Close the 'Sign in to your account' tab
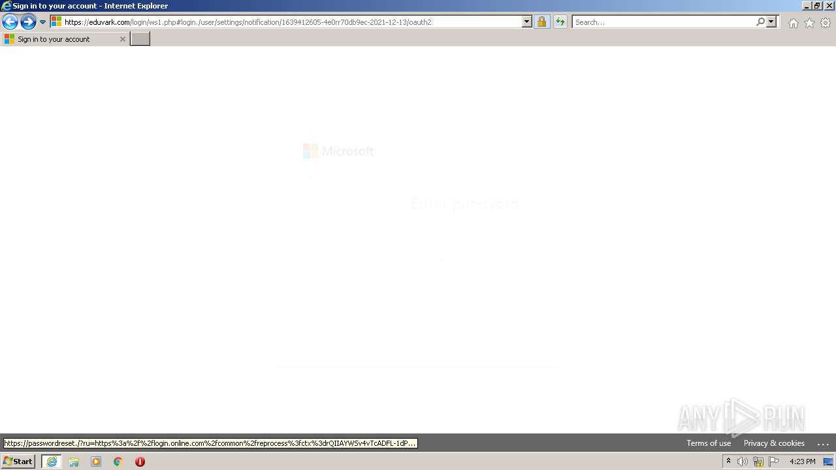Image resolution: width=836 pixels, height=470 pixels. (122, 39)
